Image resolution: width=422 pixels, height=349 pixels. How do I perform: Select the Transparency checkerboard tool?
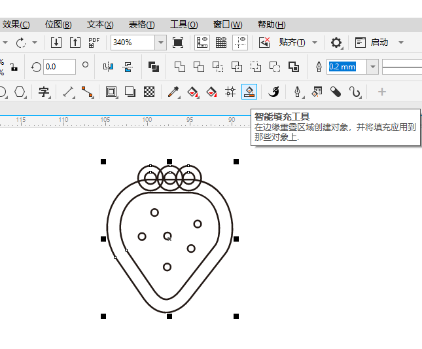pos(149,92)
